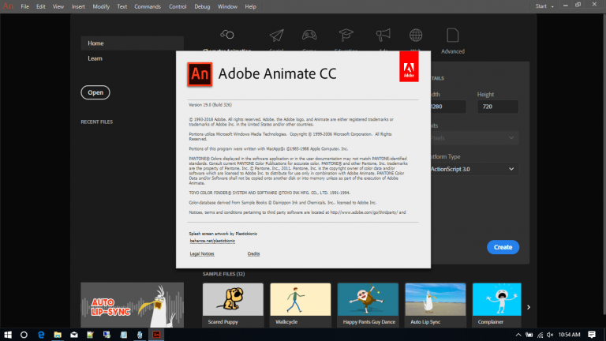This screenshot has width=606, height=341.
Task: Open the Windows Start menu
Action: pyautogui.click(x=8, y=335)
